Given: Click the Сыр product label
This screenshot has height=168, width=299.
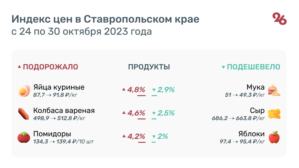Looking at the screenshot, I should tap(257, 111).
